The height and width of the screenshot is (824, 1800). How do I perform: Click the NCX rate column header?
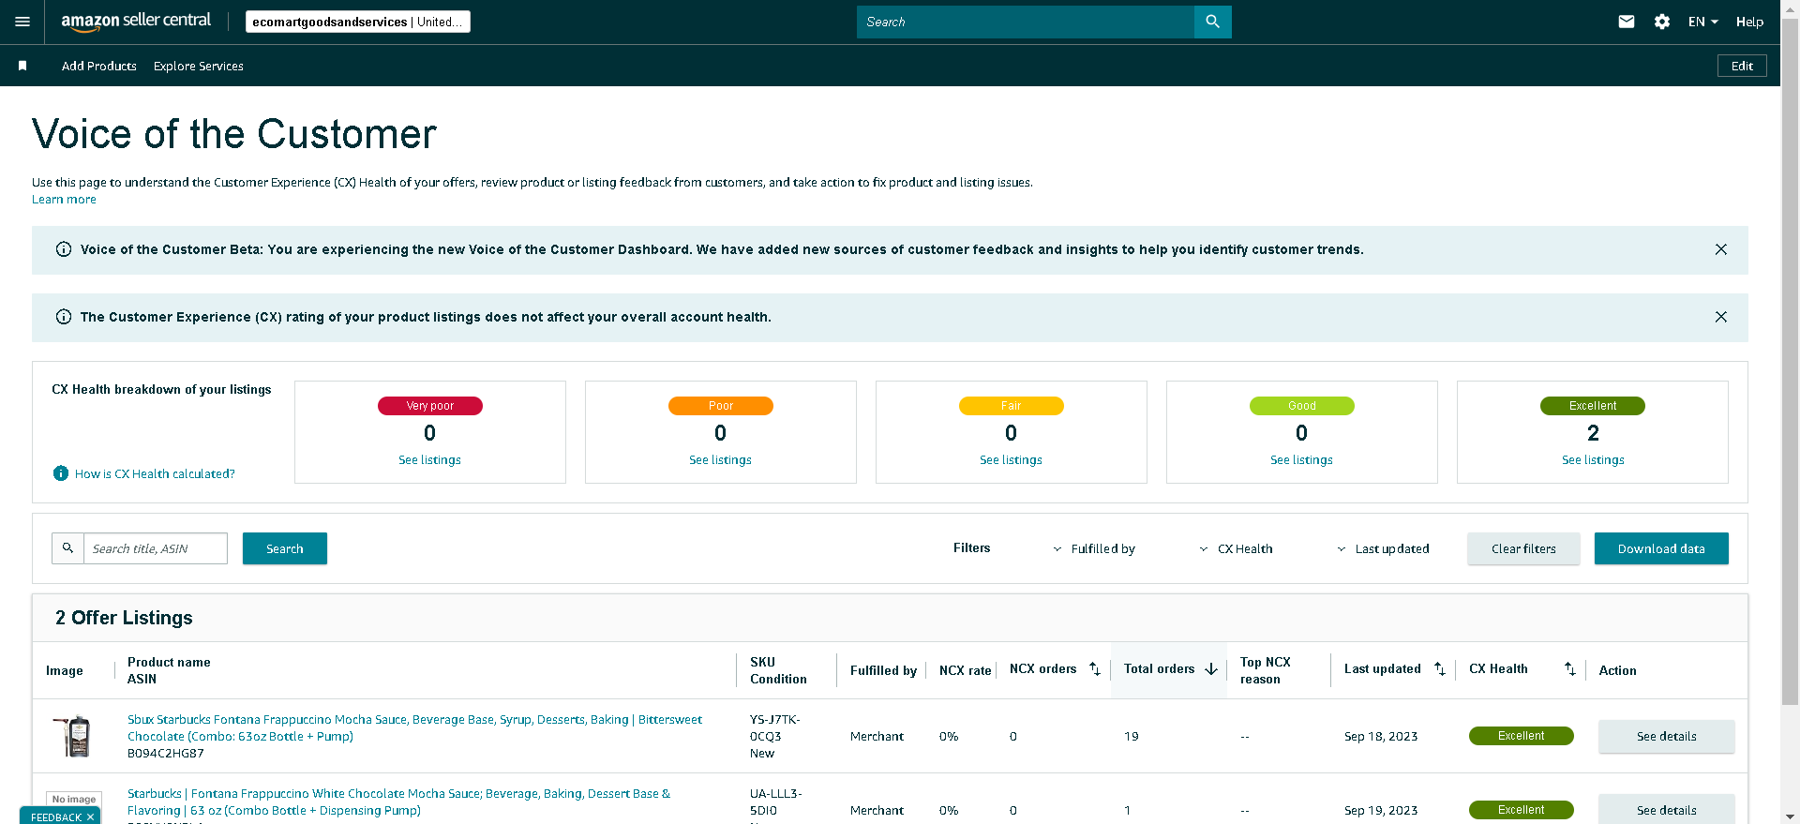(966, 670)
